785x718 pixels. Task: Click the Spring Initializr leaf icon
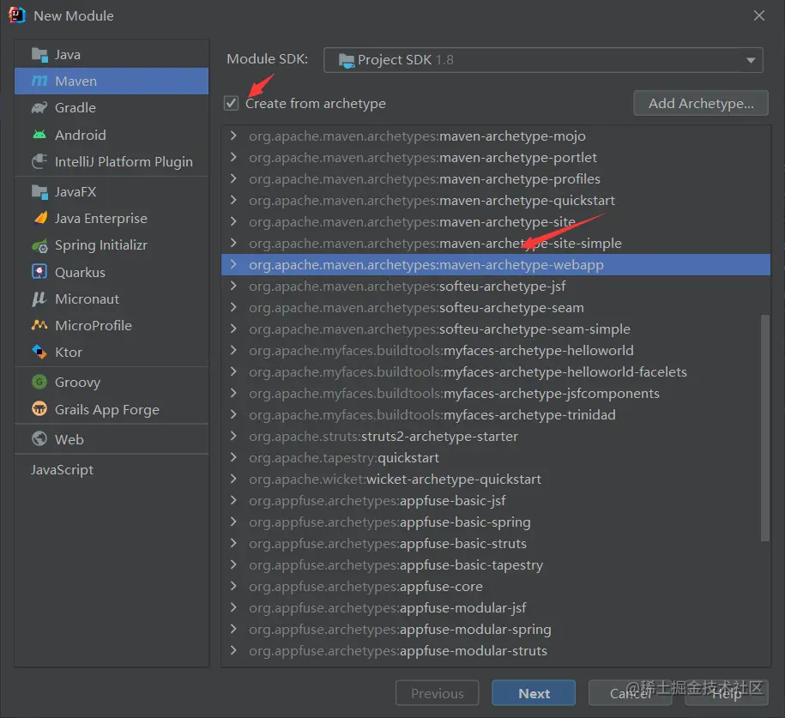pyautogui.click(x=39, y=246)
